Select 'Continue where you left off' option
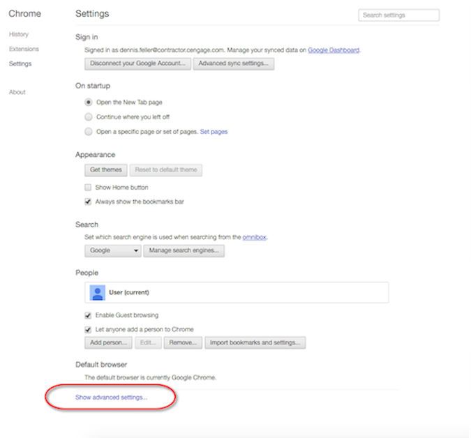This screenshot has height=438, width=471. (x=89, y=116)
